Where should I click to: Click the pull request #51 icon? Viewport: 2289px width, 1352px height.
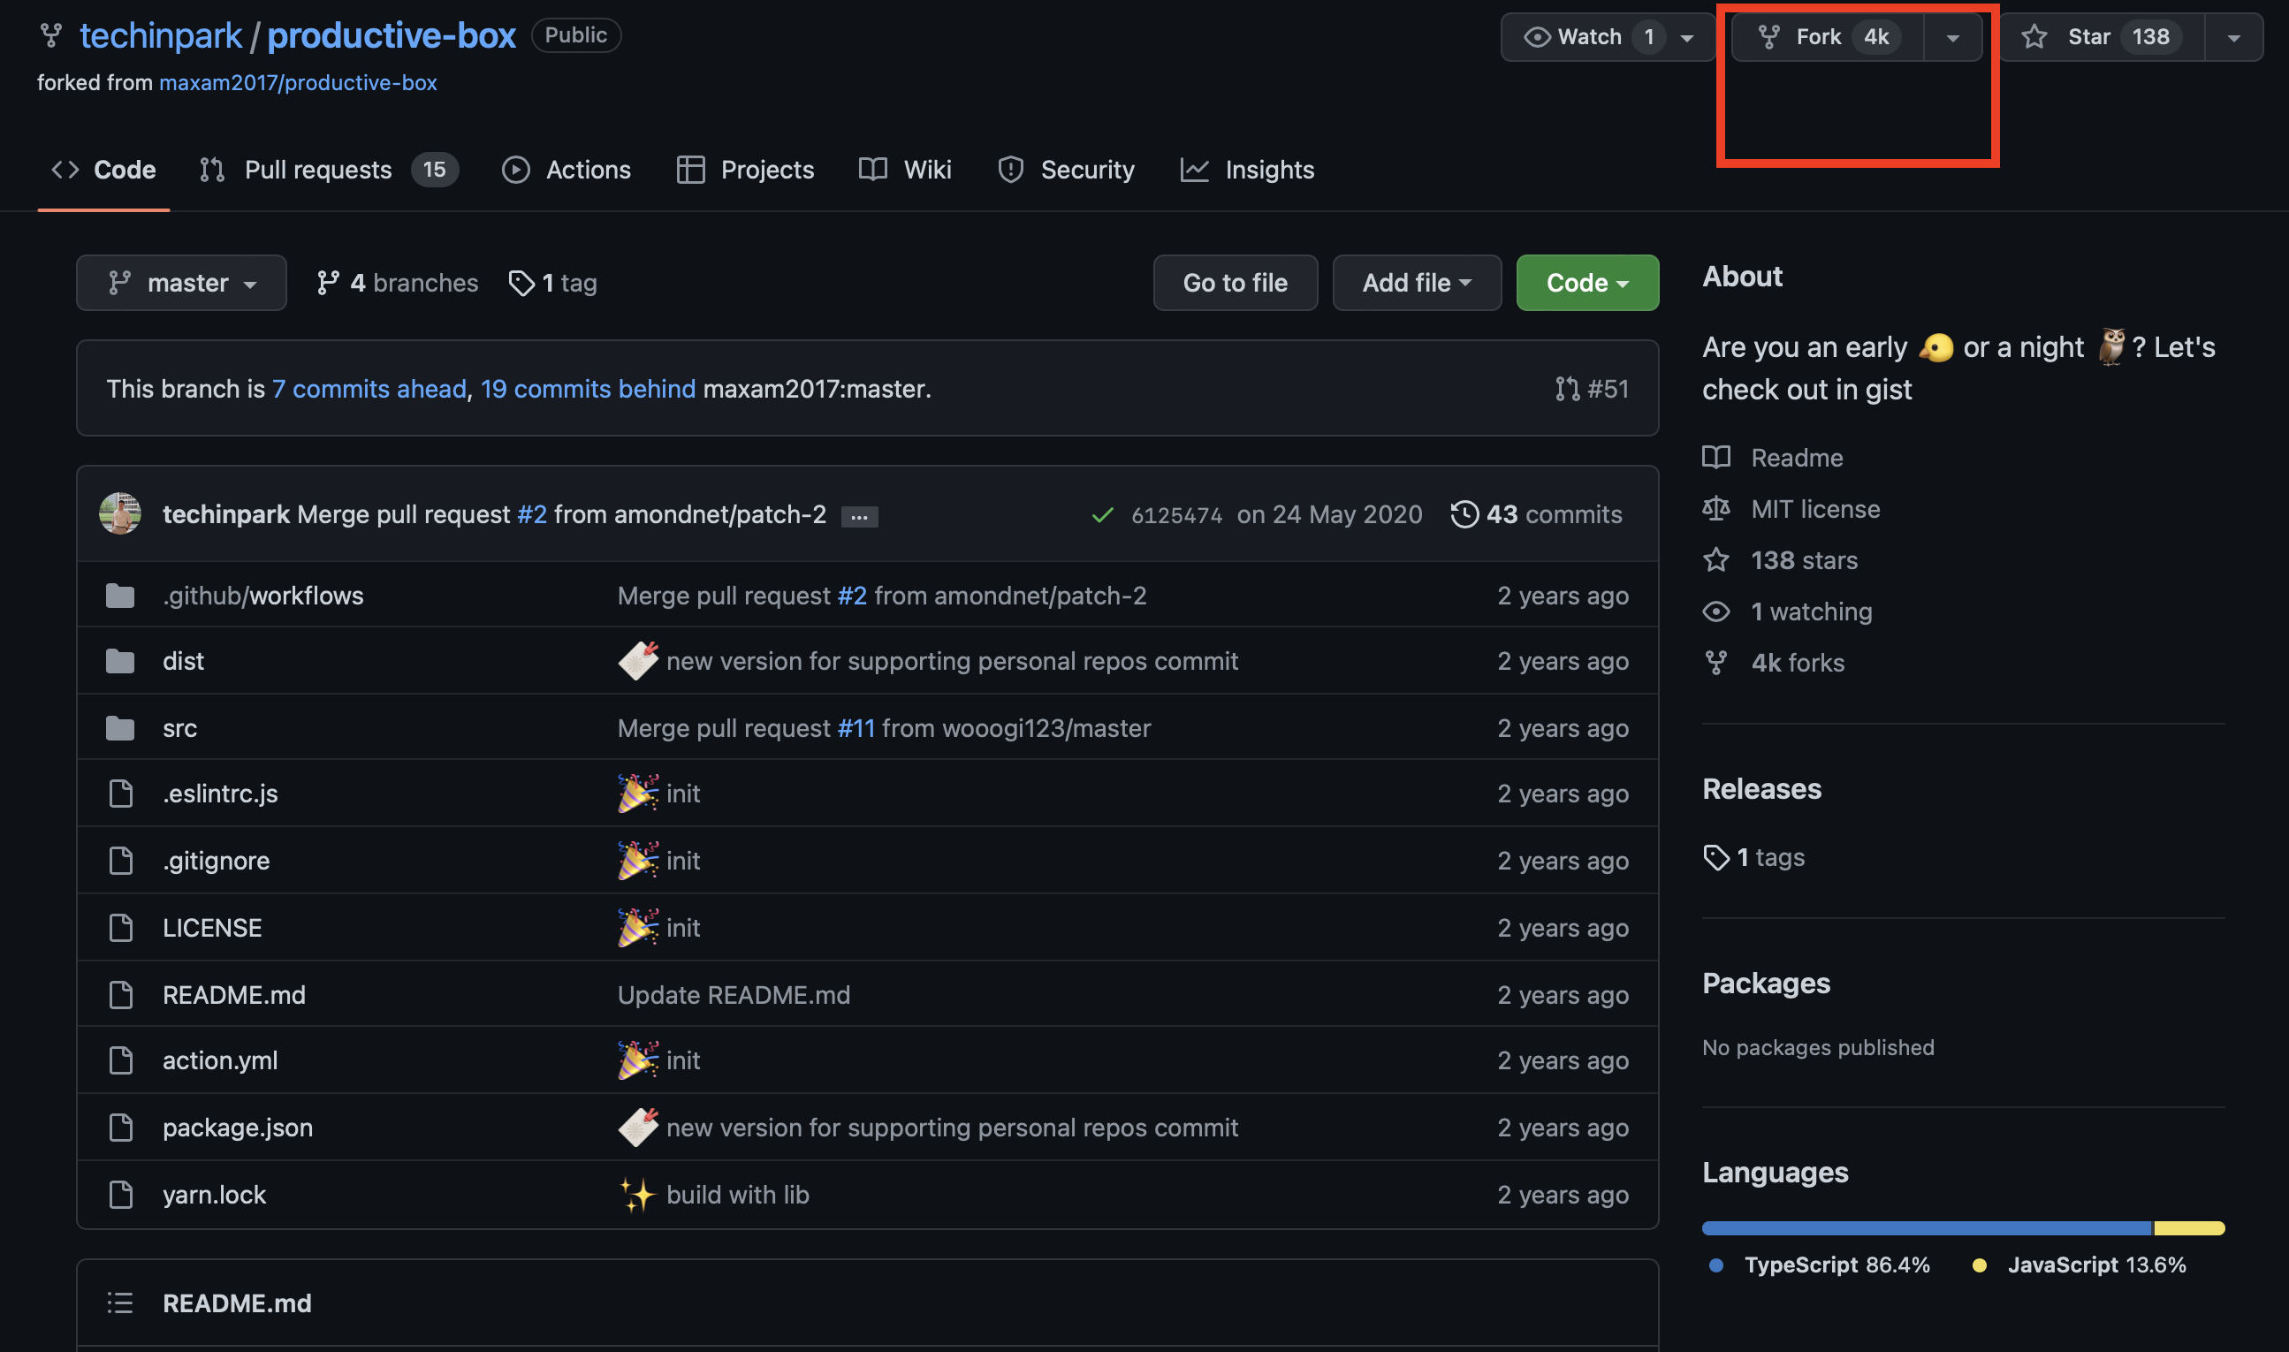point(1566,389)
